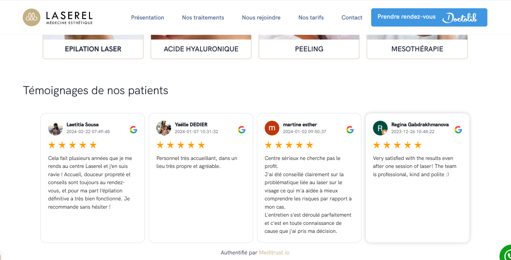The height and width of the screenshot is (260, 511).
Task: Open the Présentation menu item
Action: click(x=148, y=17)
